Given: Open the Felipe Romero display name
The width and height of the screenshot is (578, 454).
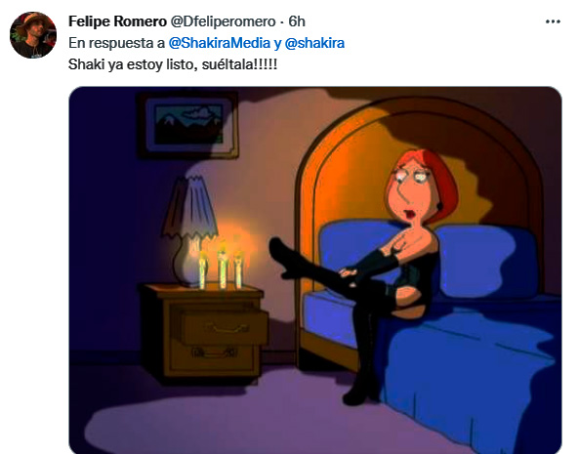Looking at the screenshot, I should [x=117, y=21].
